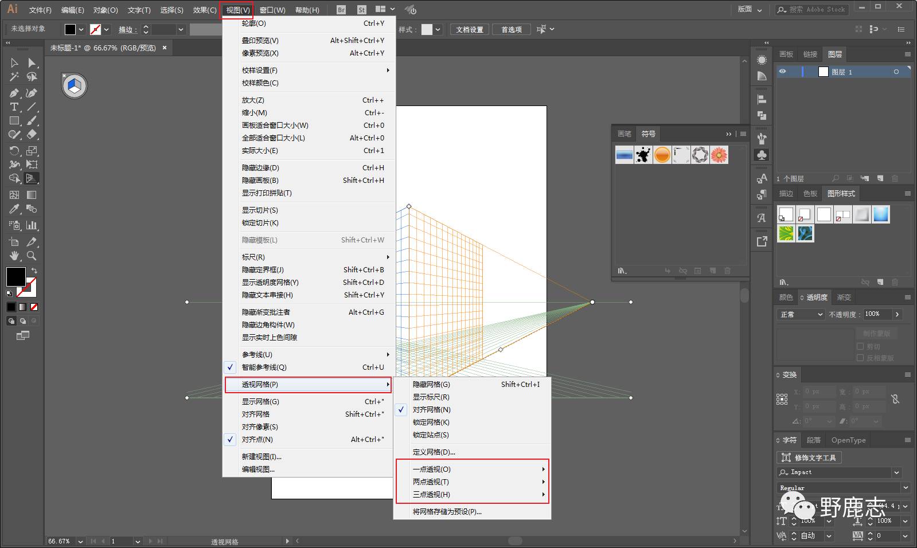Toggle 对齐网格(N) in perspective grid submenu
The height and width of the screenshot is (548, 917).
[431, 410]
